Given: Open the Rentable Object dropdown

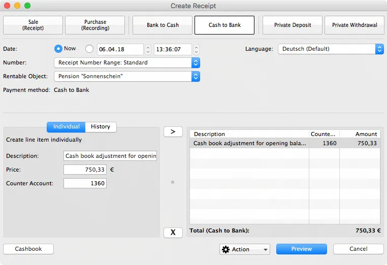Looking at the screenshot, I should pos(127,77).
